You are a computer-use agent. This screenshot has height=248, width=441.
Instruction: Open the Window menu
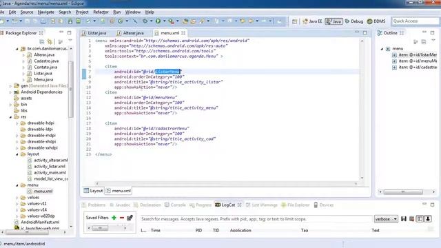click(x=133, y=12)
